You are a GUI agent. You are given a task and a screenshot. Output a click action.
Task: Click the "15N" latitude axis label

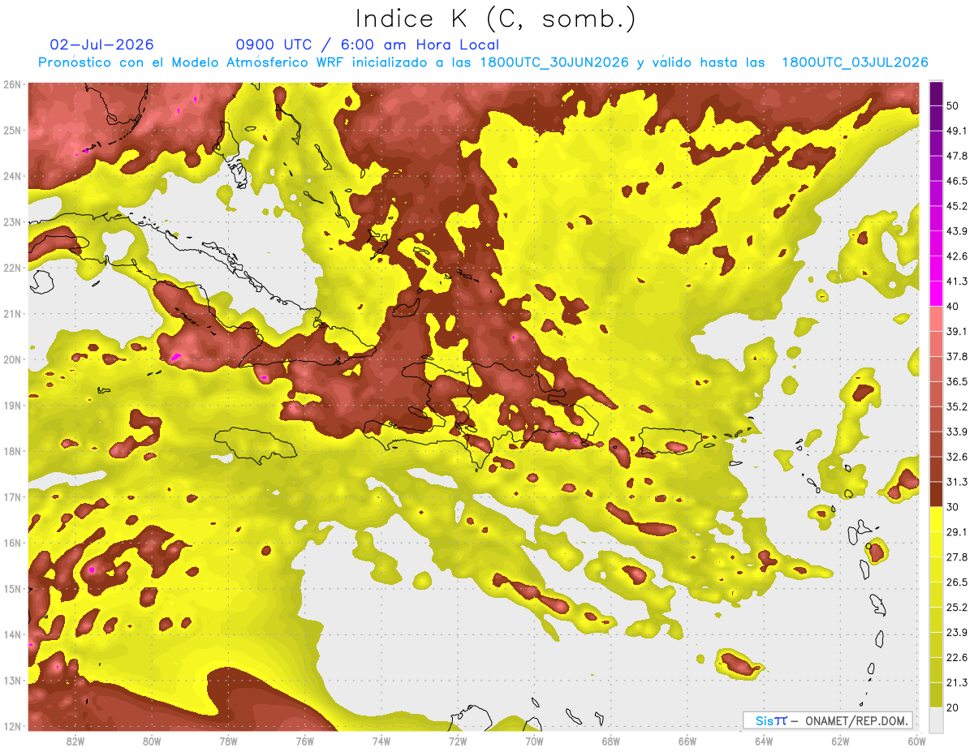pos(12,589)
